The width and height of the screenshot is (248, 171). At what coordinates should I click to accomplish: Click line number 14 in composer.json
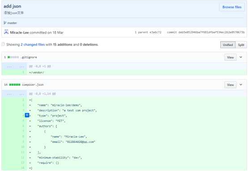(x=23, y=168)
